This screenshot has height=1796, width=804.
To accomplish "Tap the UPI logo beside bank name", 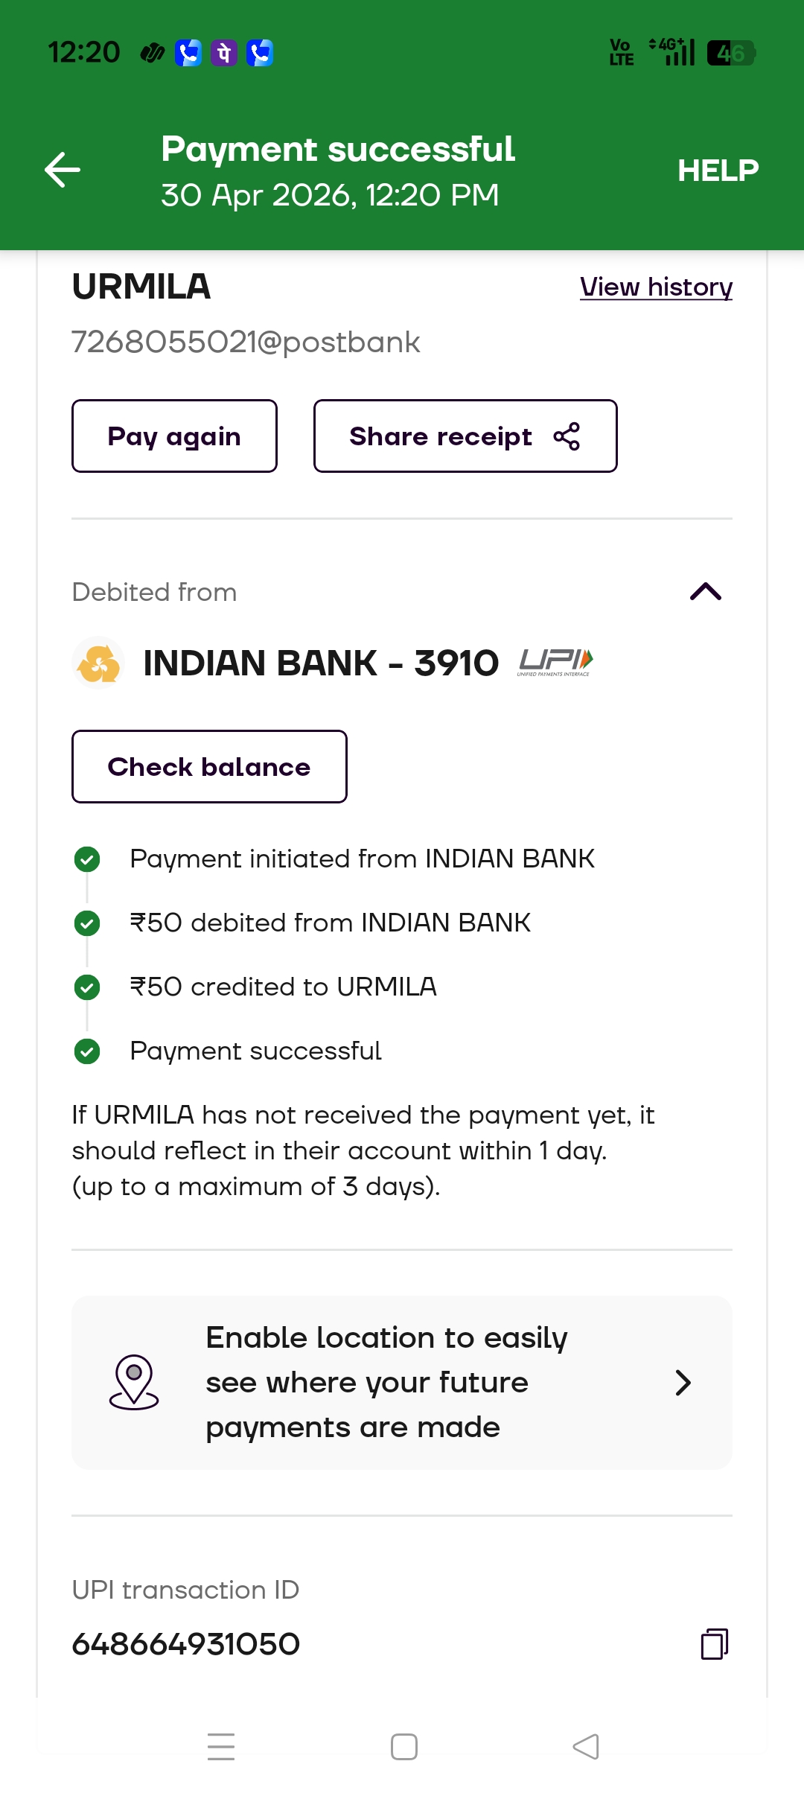I will 555,662.
